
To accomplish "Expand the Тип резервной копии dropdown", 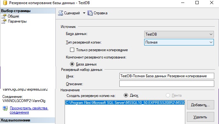I will click(x=179, y=42).
